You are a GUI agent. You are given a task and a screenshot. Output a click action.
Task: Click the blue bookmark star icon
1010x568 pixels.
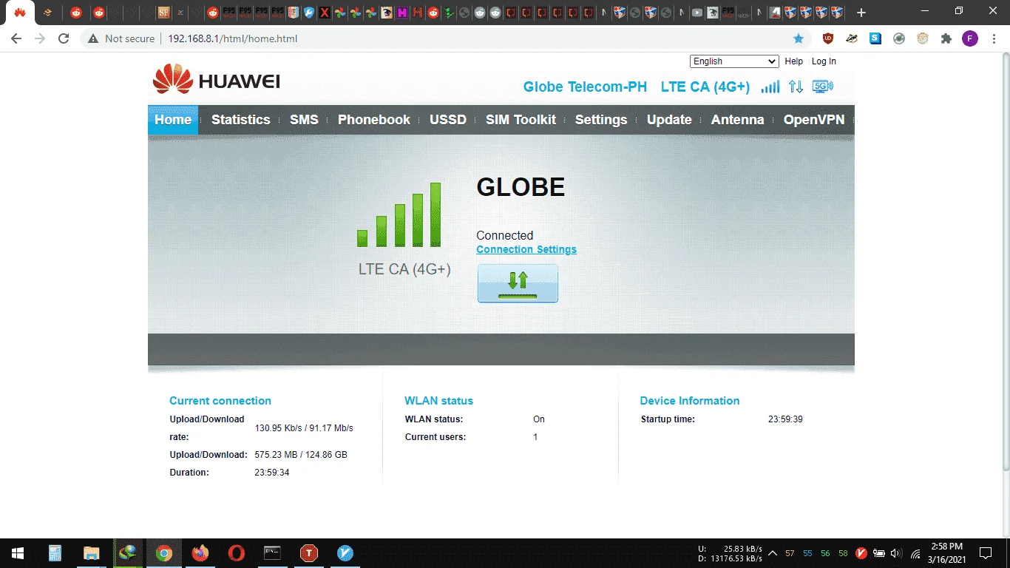(799, 38)
